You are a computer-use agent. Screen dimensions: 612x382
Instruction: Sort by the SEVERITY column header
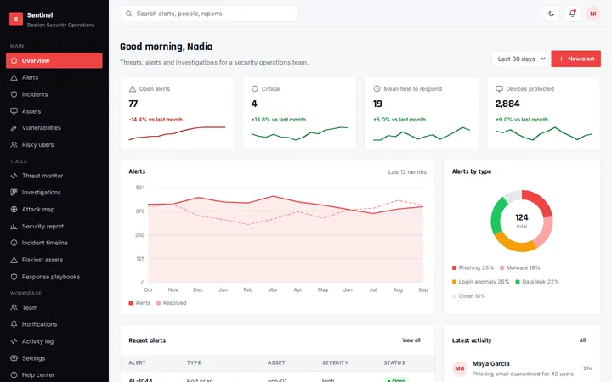[335, 363]
